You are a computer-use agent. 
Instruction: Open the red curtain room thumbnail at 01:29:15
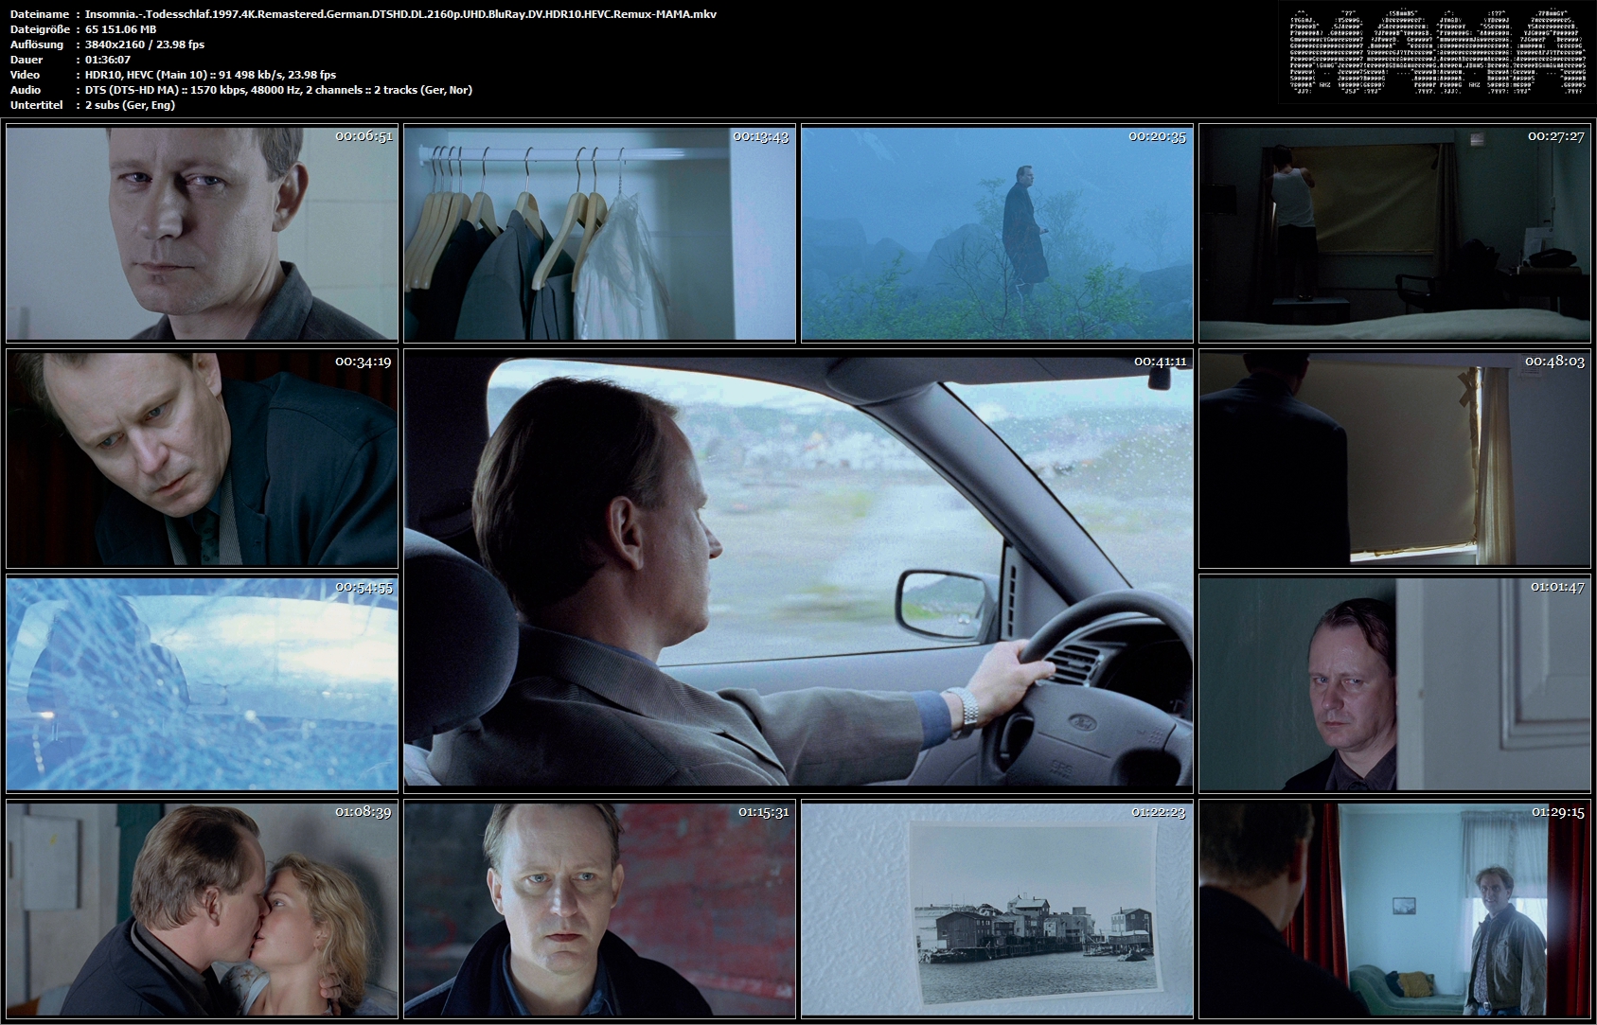(1394, 910)
